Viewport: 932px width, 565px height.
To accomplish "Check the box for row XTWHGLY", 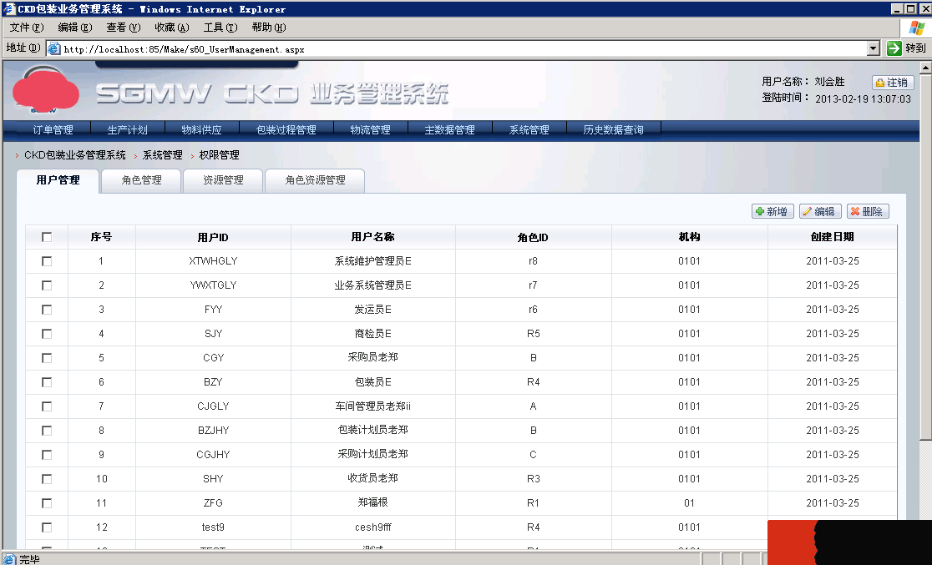I will coord(47,261).
